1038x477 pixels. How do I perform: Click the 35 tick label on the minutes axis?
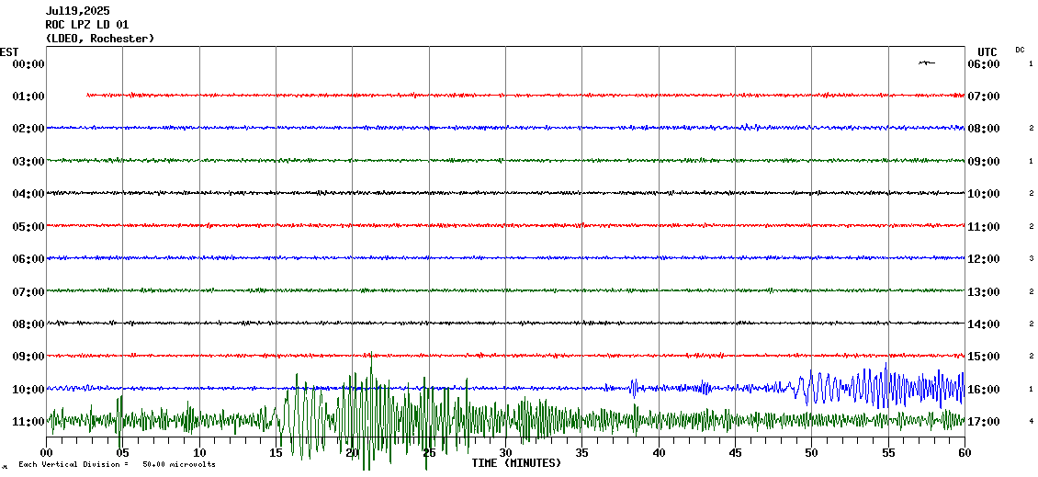[581, 453]
